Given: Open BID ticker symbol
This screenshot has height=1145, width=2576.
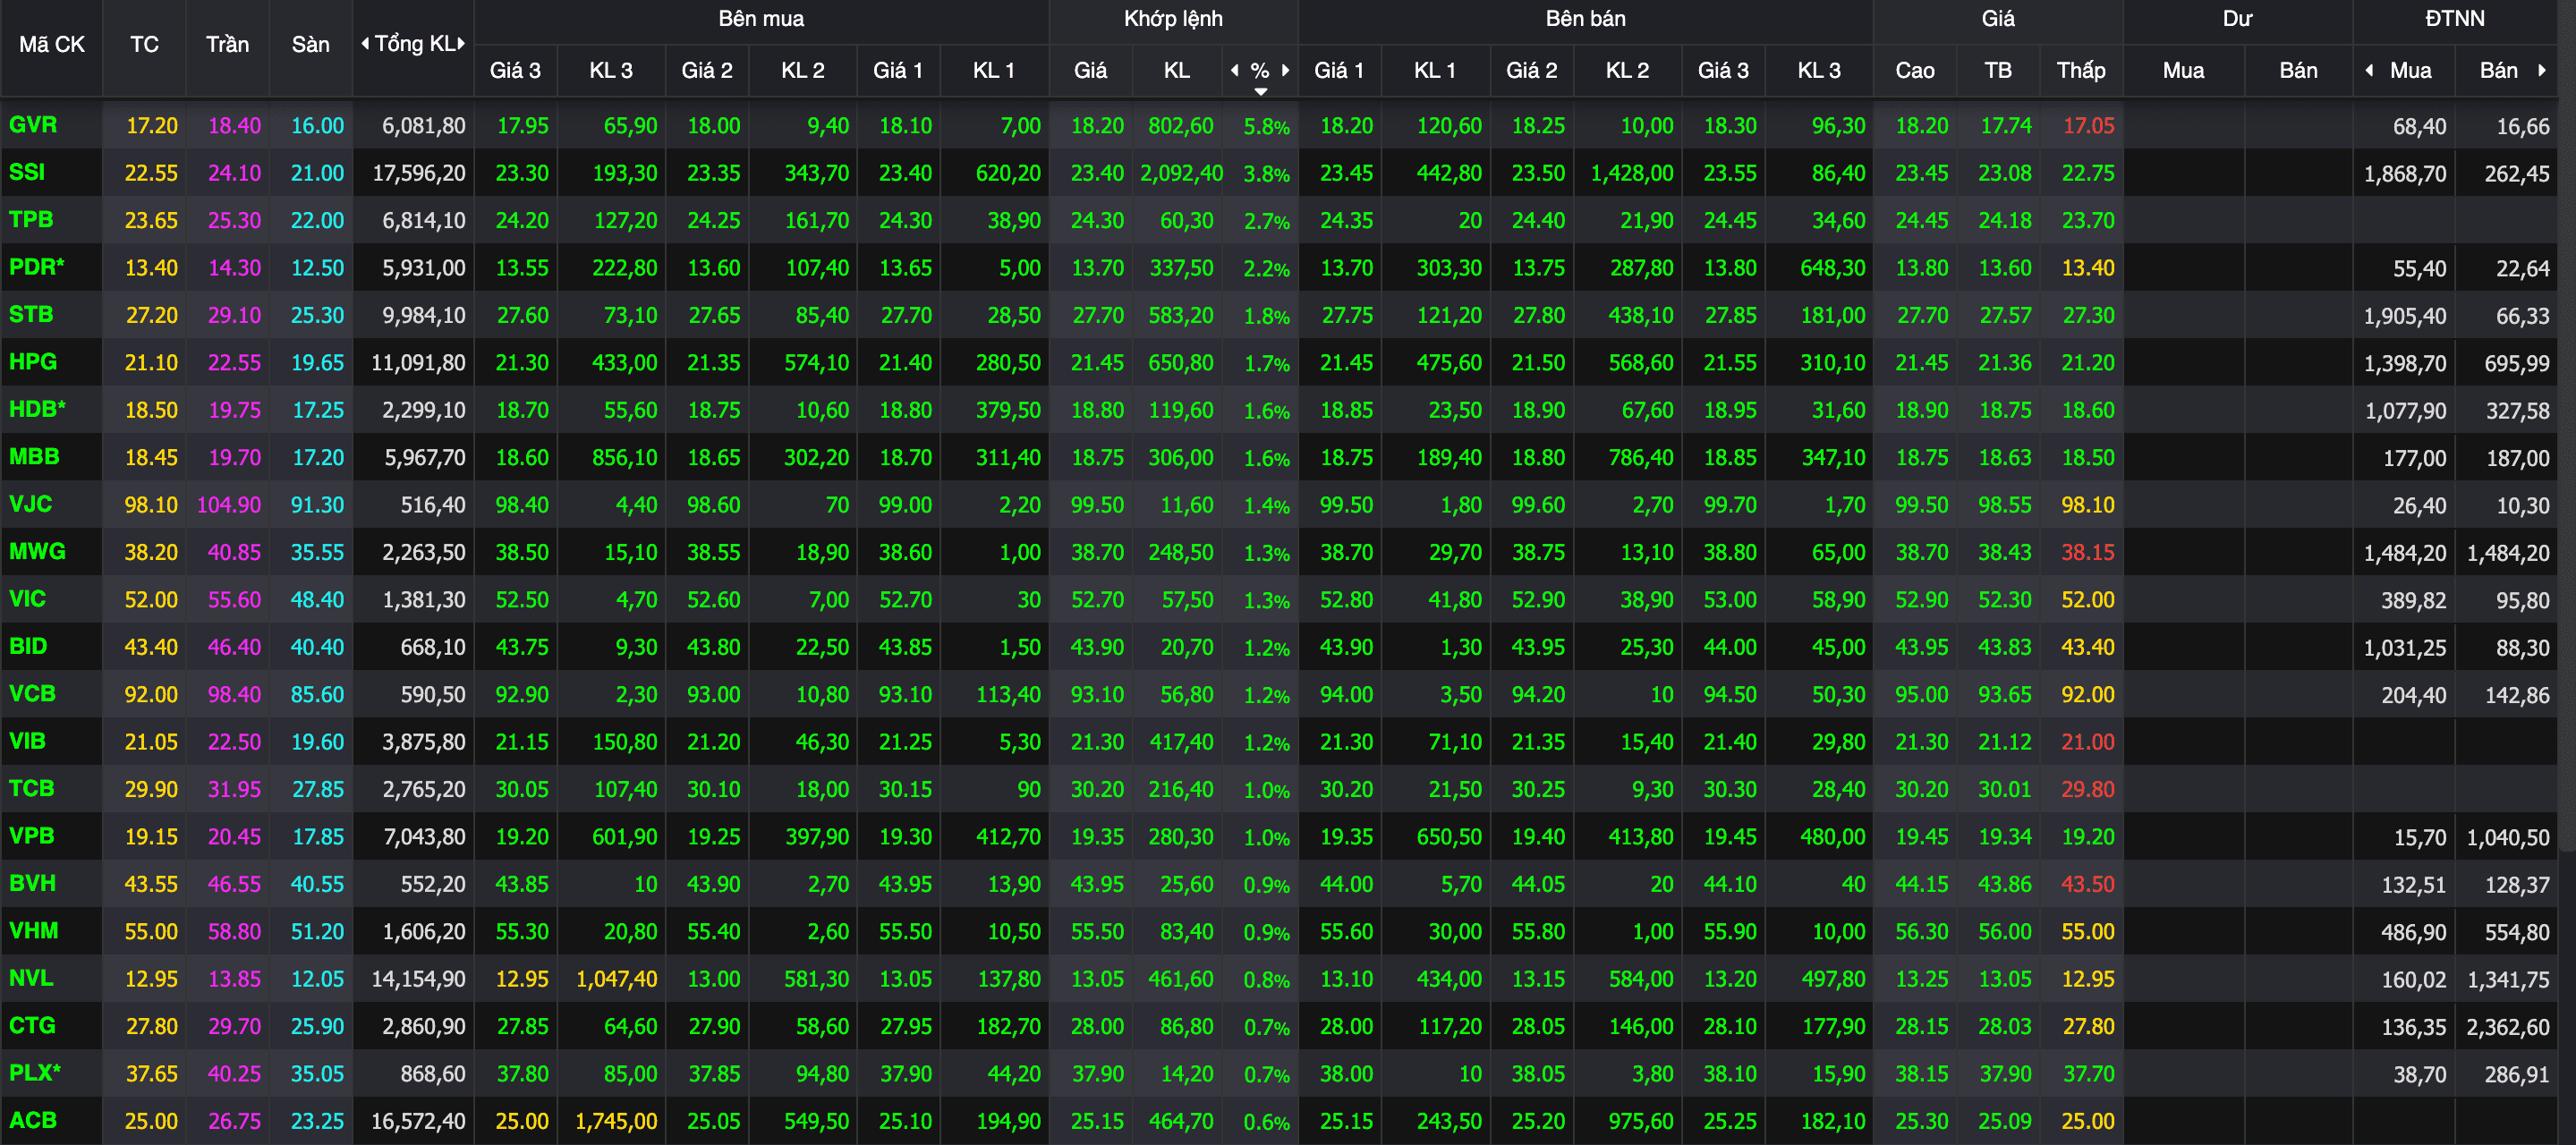Looking at the screenshot, I should pos(28,646).
